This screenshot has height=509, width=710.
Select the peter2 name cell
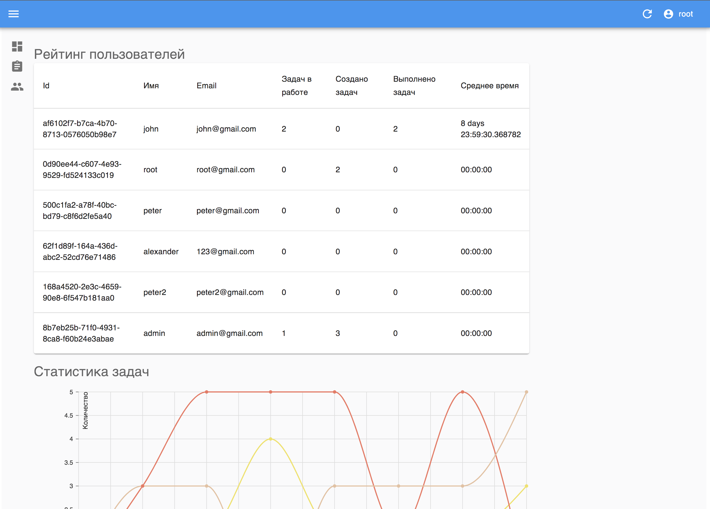155,292
